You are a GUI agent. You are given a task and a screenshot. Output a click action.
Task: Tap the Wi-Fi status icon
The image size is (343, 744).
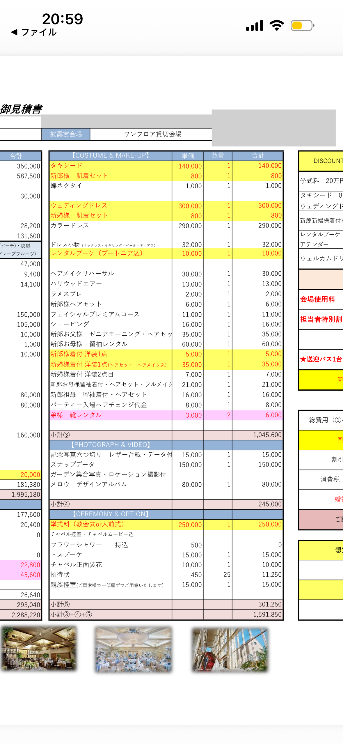click(x=277, y=26)
